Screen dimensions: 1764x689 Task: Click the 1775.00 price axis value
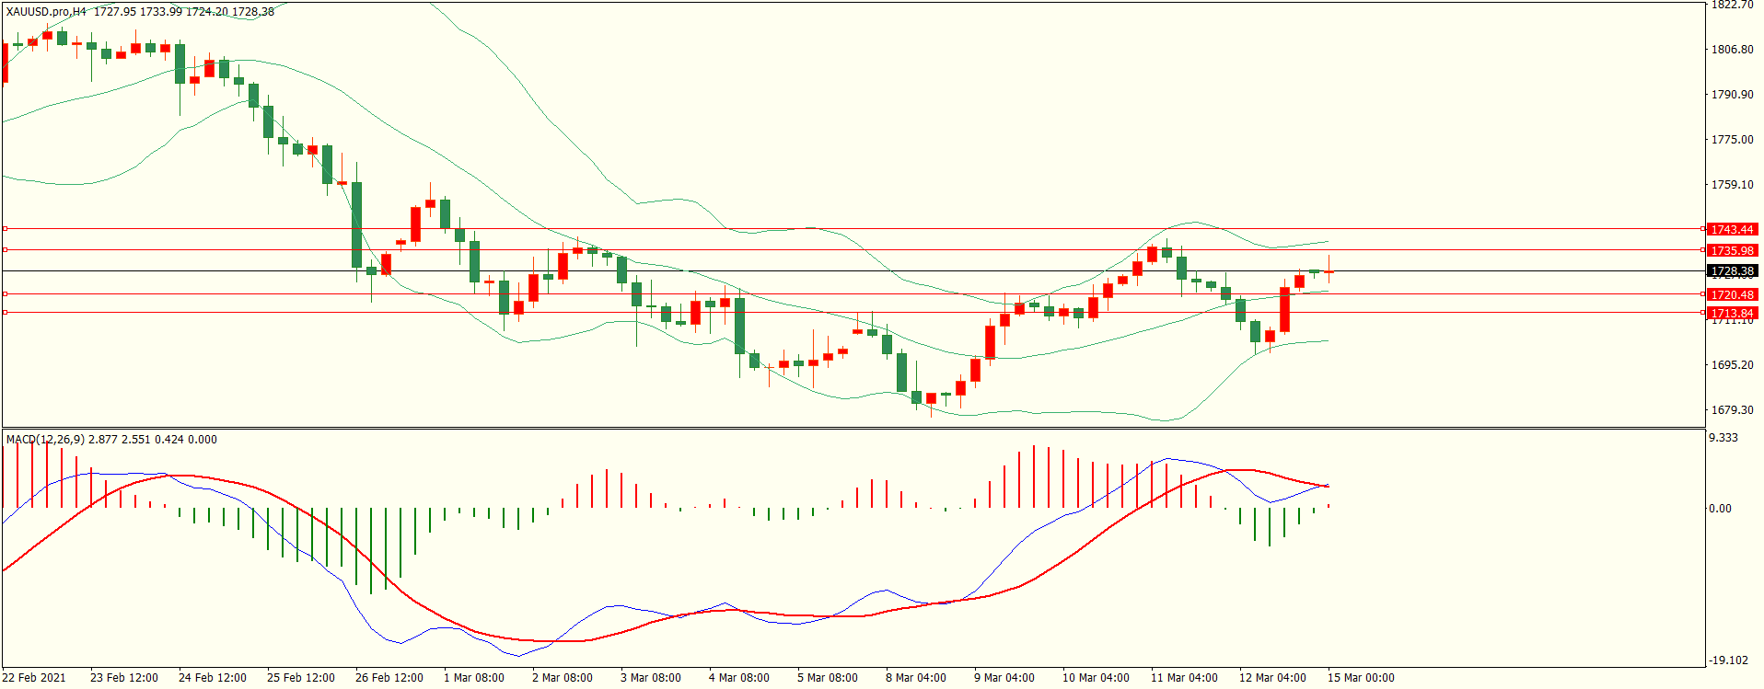1732,140
